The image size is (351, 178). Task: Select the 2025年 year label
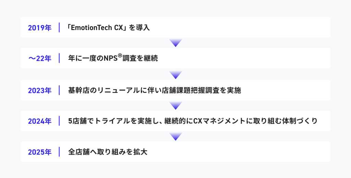(40, 152)
